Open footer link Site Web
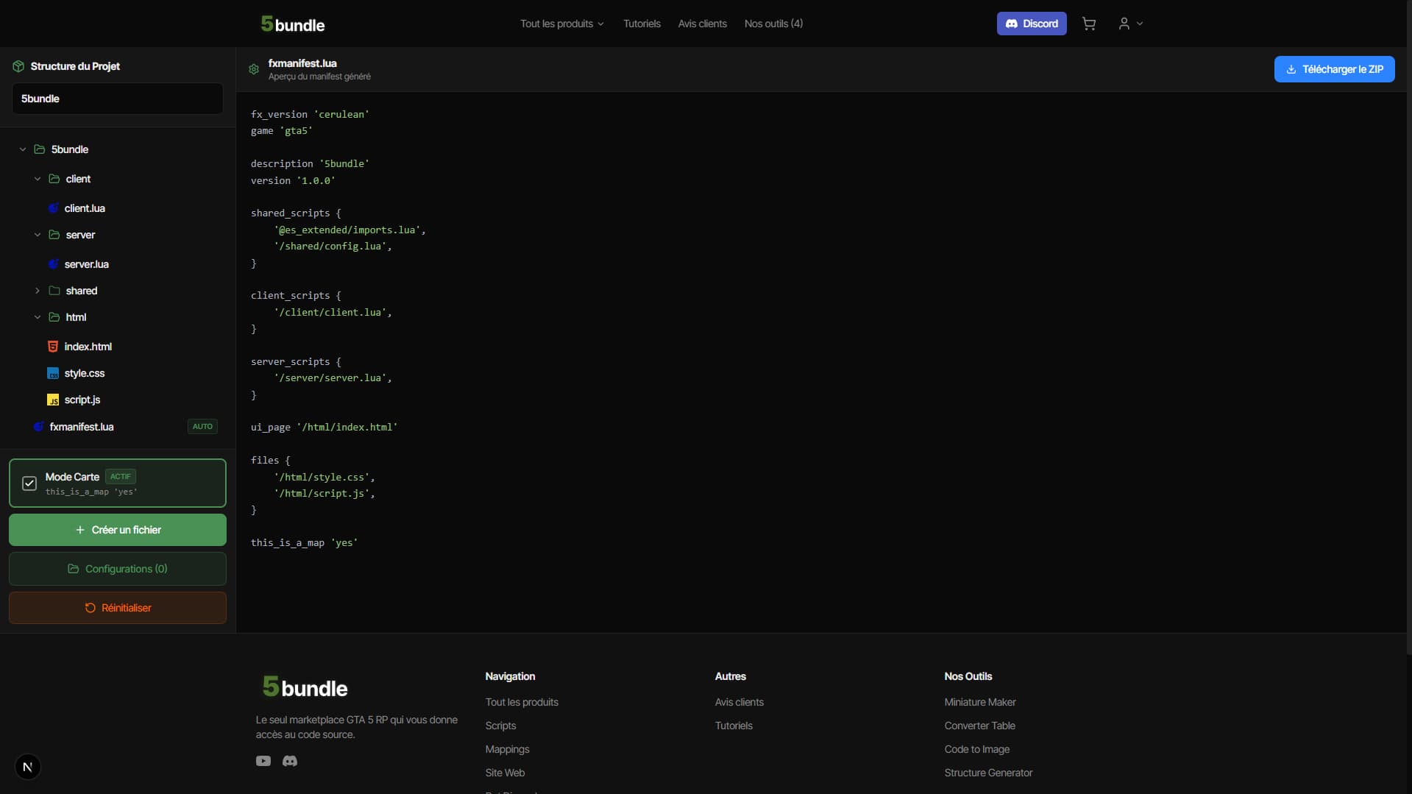1412x794 pixels. coord(505,773)
